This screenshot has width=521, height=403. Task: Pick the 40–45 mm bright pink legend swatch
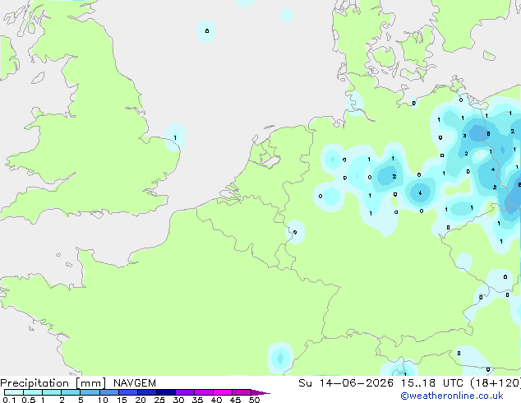[223, 392]
